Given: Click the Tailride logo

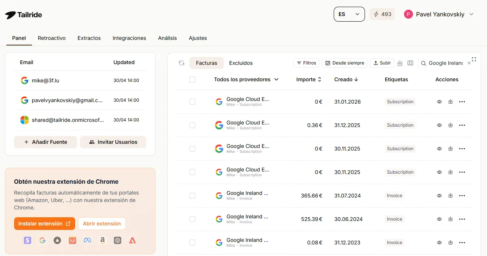Looking at the screenshot, I should (x=23, y=15).
